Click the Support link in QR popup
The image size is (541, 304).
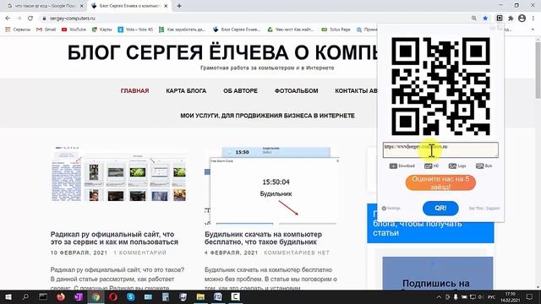tap(493, 209)
